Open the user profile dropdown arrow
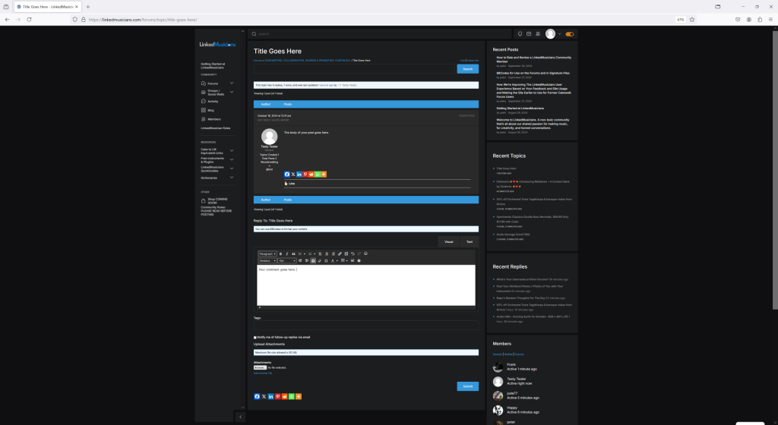778x425 pixels. point(560,34)
